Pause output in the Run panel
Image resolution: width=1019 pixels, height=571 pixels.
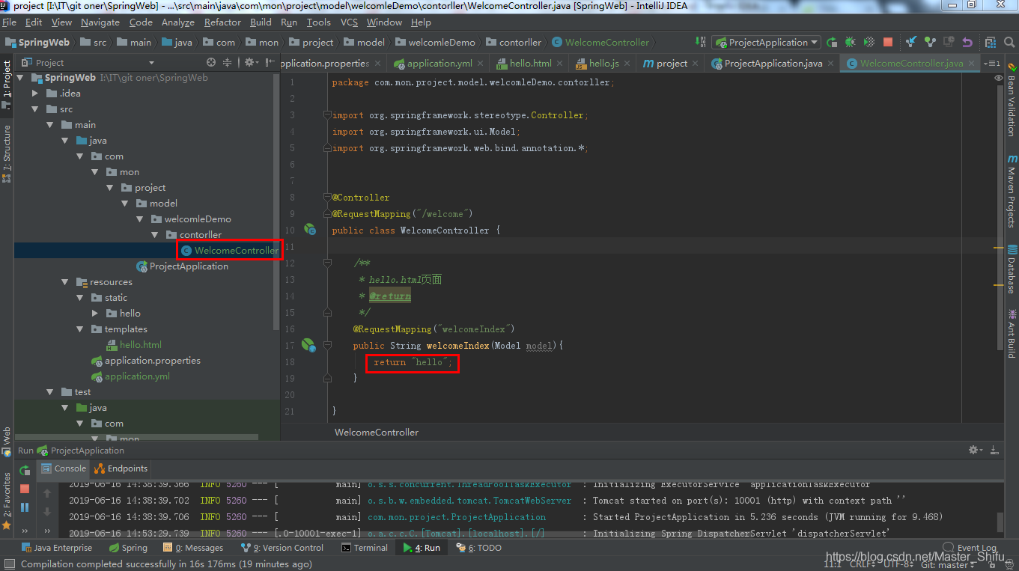[25, 507]
